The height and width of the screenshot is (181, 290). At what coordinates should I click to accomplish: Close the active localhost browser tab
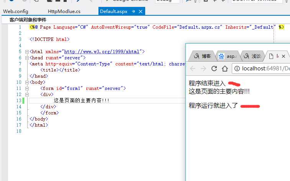(283, 56)
